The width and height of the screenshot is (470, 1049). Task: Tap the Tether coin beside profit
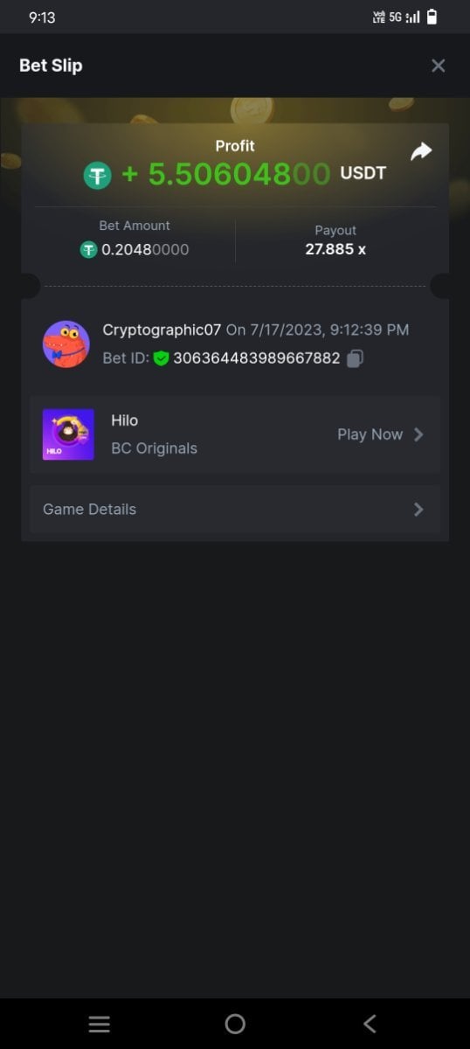tap(98, 176)
